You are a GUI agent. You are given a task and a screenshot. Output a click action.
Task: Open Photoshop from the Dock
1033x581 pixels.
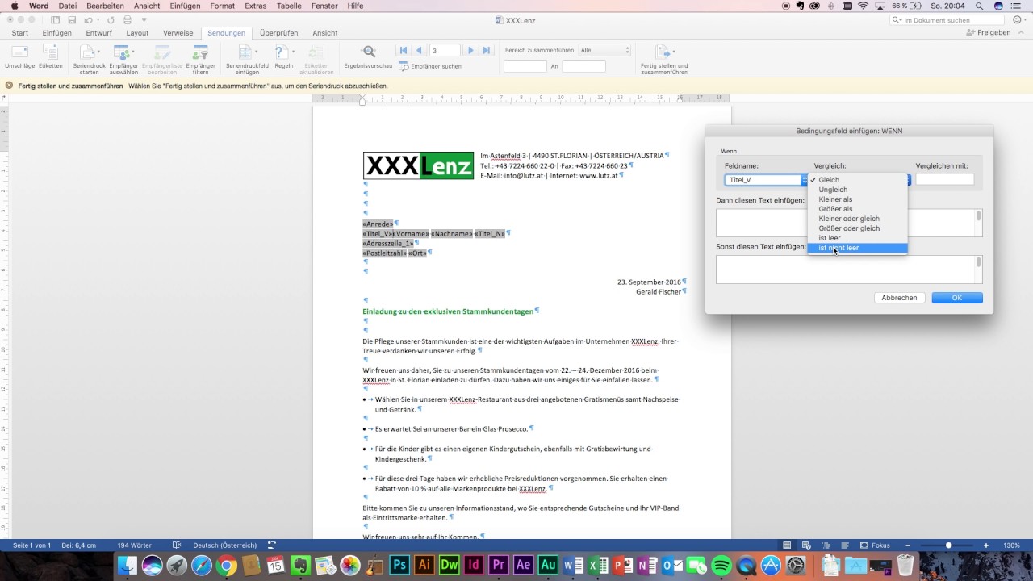tap(399, 565)
